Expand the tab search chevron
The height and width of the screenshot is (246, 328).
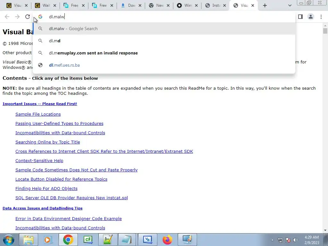click(290, 6)
